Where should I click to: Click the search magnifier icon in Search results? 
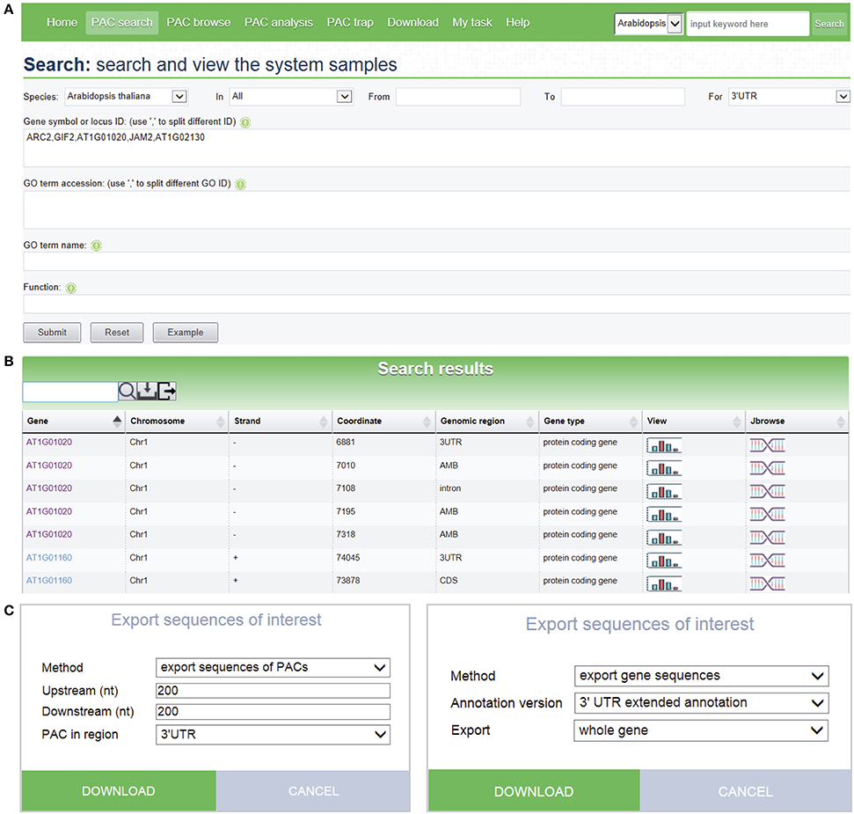pyautogui.click(x=127, y=392)
